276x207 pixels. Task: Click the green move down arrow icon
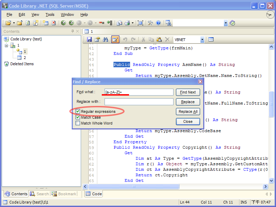[x=71, y=23]
